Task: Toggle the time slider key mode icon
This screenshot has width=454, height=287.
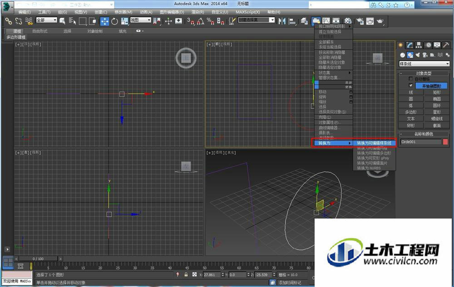Action: [x=20, y=266]
